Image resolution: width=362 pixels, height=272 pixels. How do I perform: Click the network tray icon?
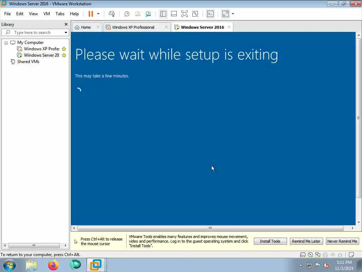pyautogui.click(x=309, y=266)
